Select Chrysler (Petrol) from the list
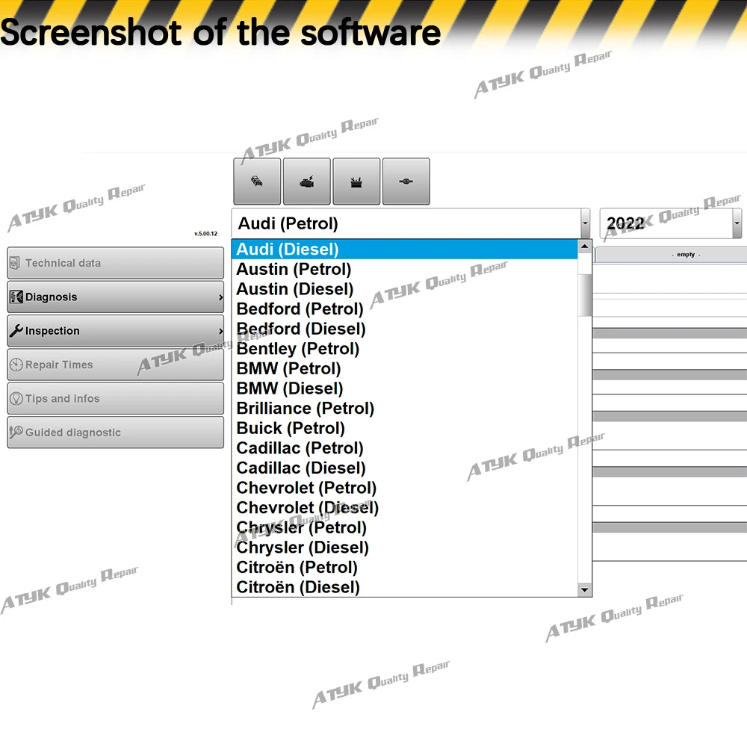Image resolution: width=747 pixels, height=747 pixels. coord(405,527)
